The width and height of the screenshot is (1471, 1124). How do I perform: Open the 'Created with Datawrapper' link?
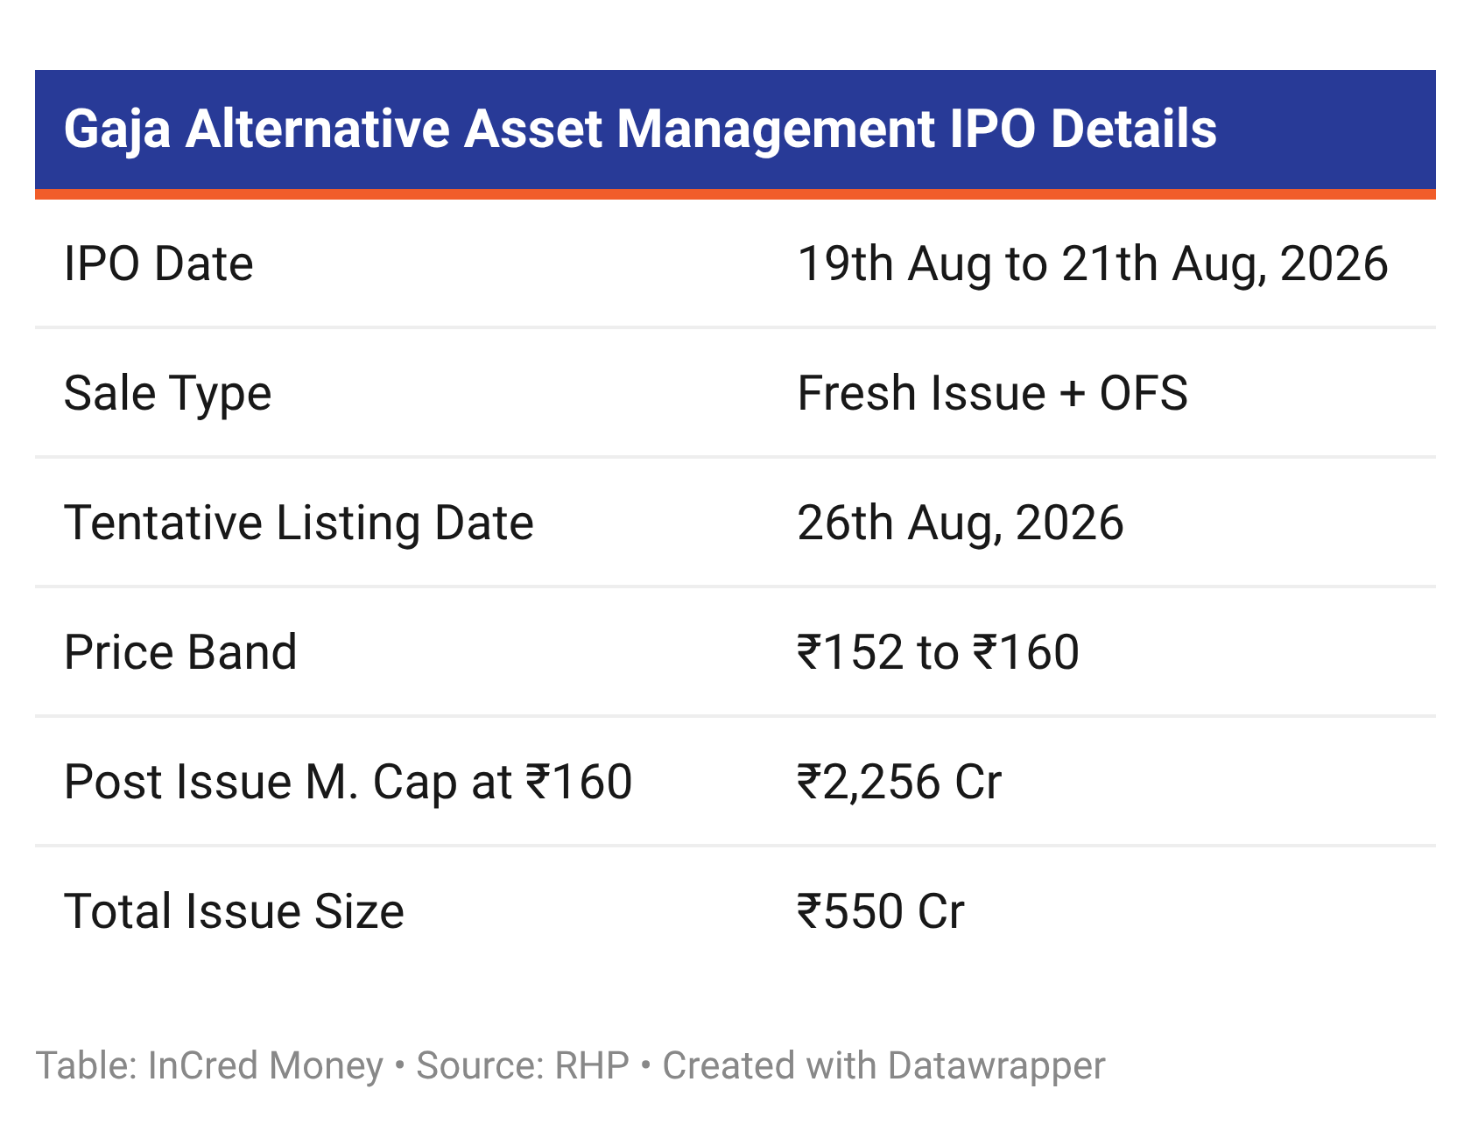pyautogui.click(x=883, y=1066)
